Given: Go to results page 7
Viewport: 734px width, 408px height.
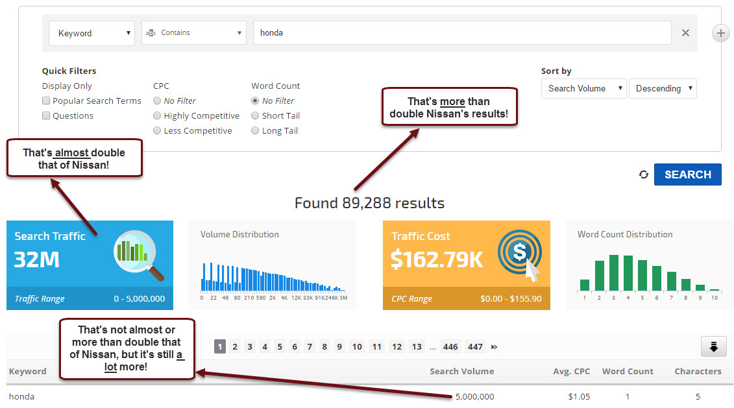Looking at the screenshot, I should (x=310, y=347).
